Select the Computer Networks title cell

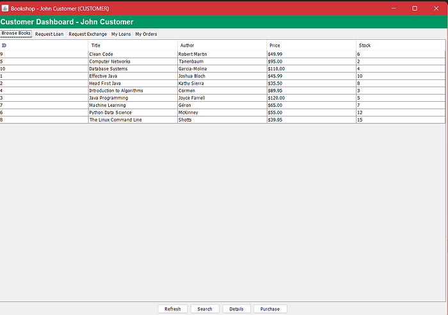pyautogui.click(x=133, y=61)
